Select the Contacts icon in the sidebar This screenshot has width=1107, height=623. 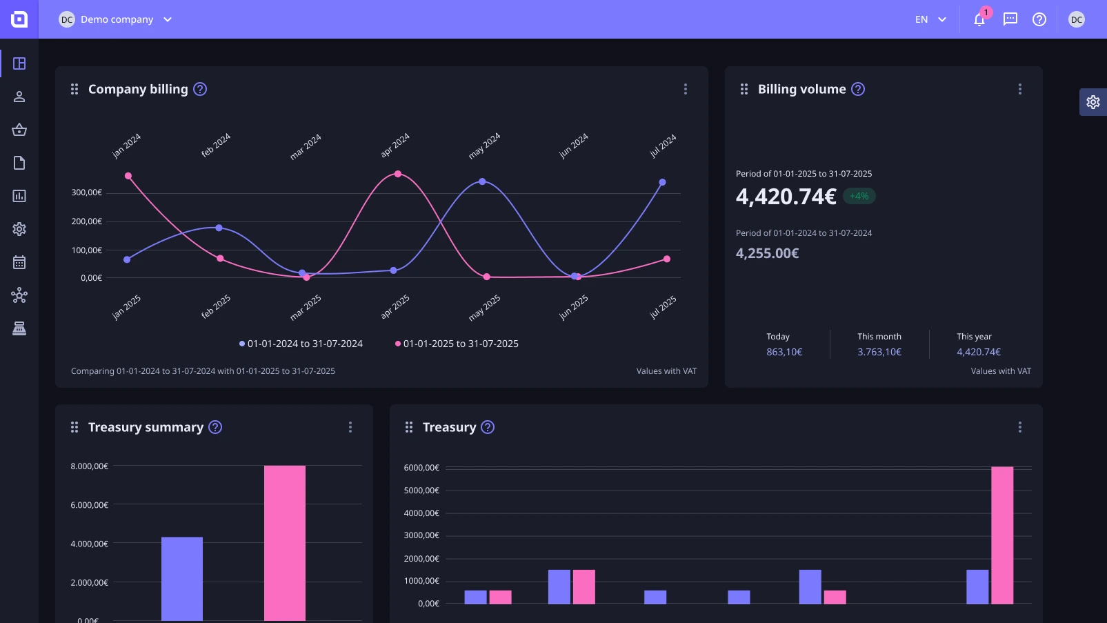click(x=19, y=97)
